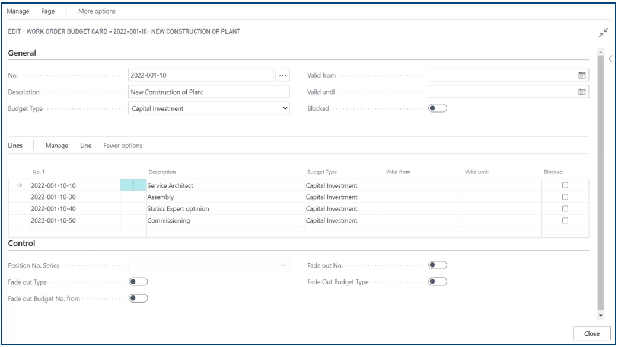Expand the side pane chevron arrow
The width and height of the screenshot is (618, 347).
[x=610, y=59]
